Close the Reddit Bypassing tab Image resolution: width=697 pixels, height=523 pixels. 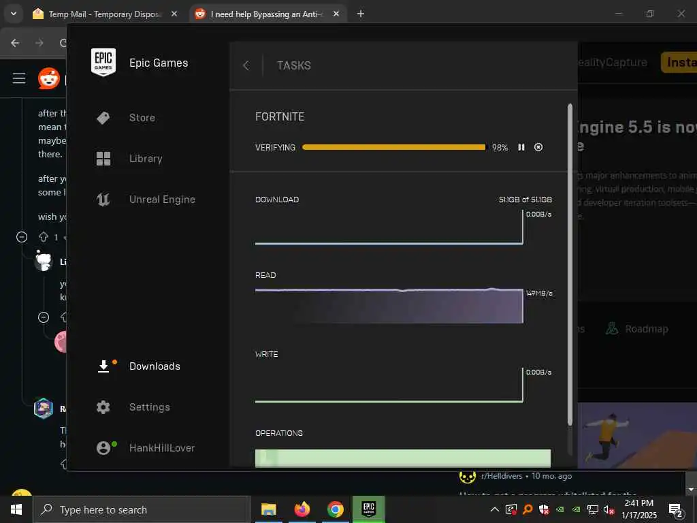(x=336, y=14)
